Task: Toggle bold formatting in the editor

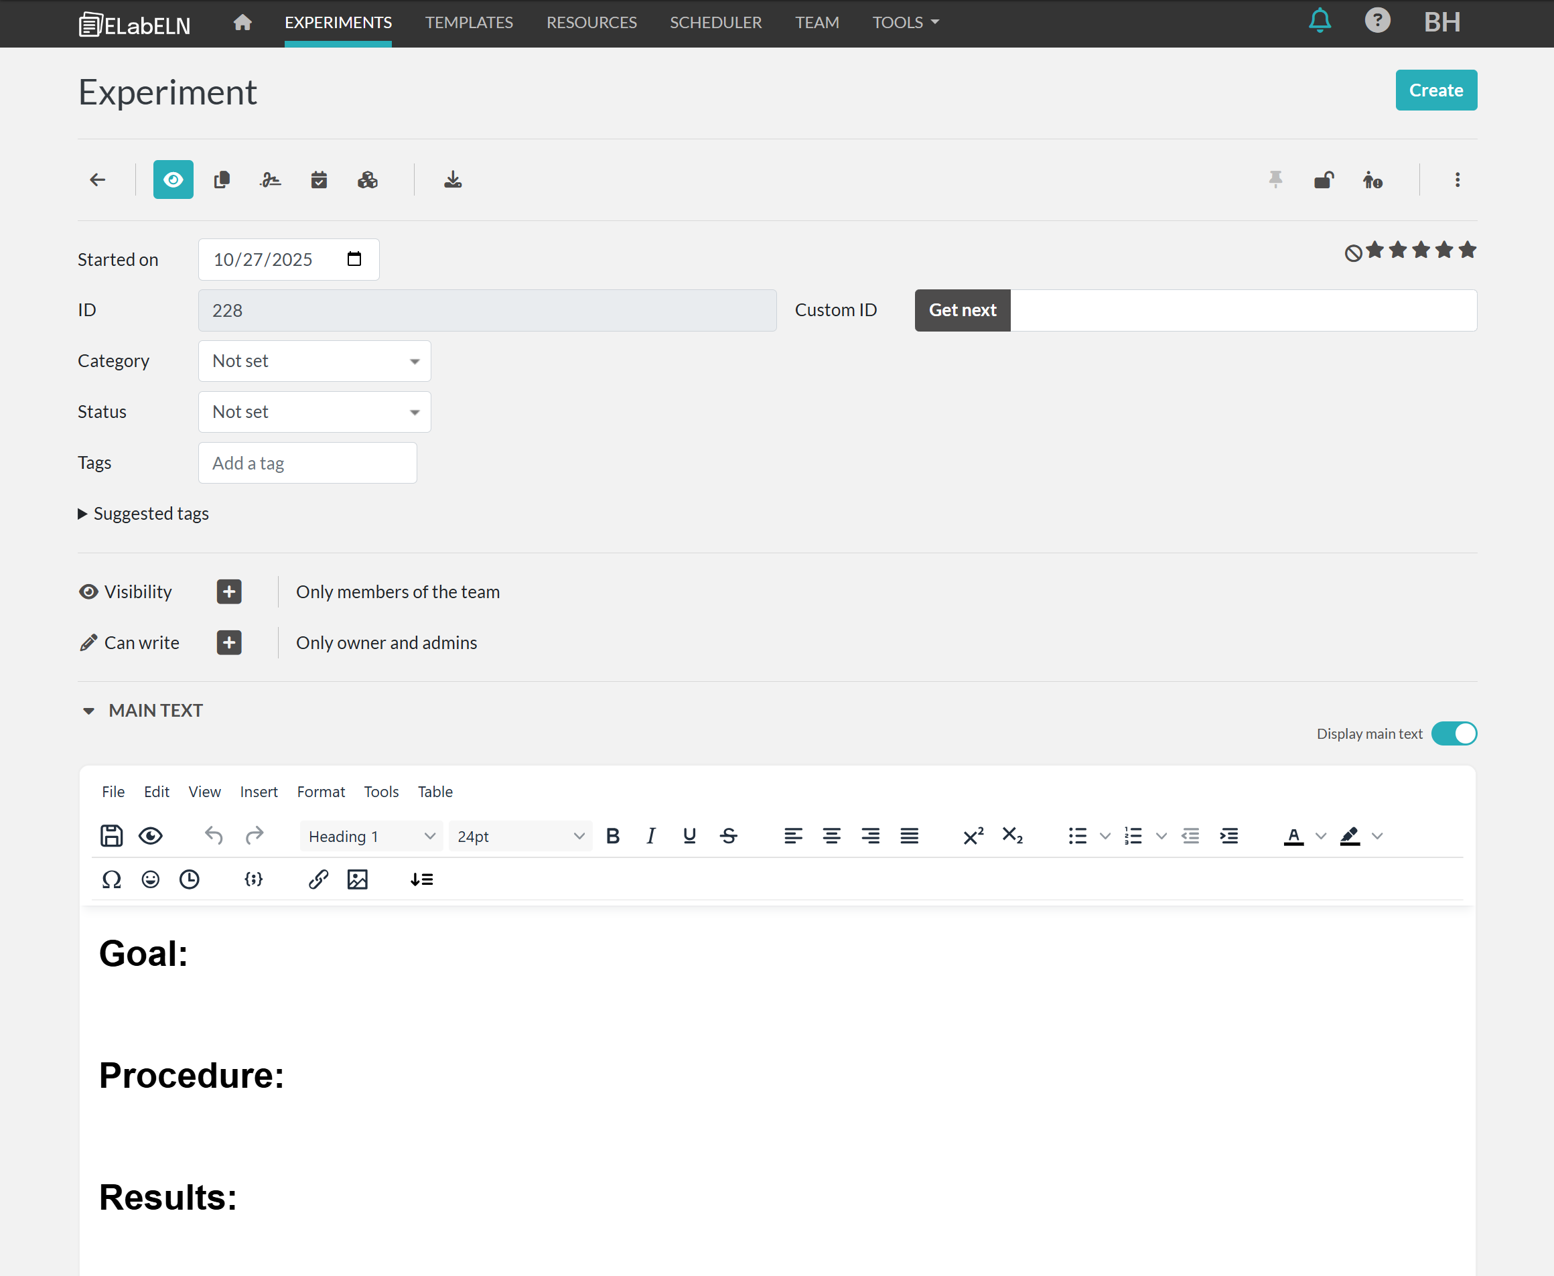Action: [612, 836]
